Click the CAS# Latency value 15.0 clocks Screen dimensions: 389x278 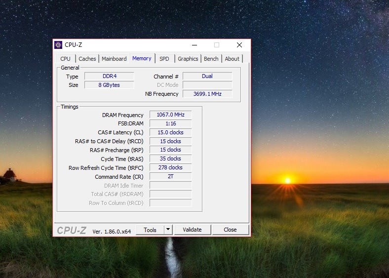171,132
